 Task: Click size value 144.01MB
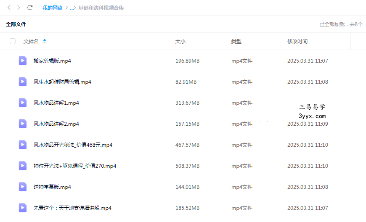point(188,187)
